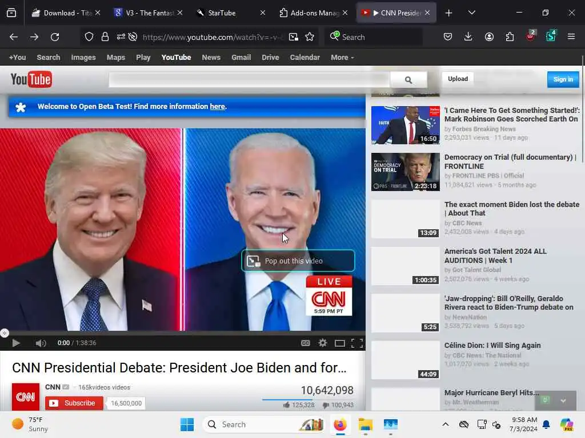This screenshot has height=438, width=585.
Task: Open the list all tabs dropdown
Action: pyautogui.click(x=472, y=13)
